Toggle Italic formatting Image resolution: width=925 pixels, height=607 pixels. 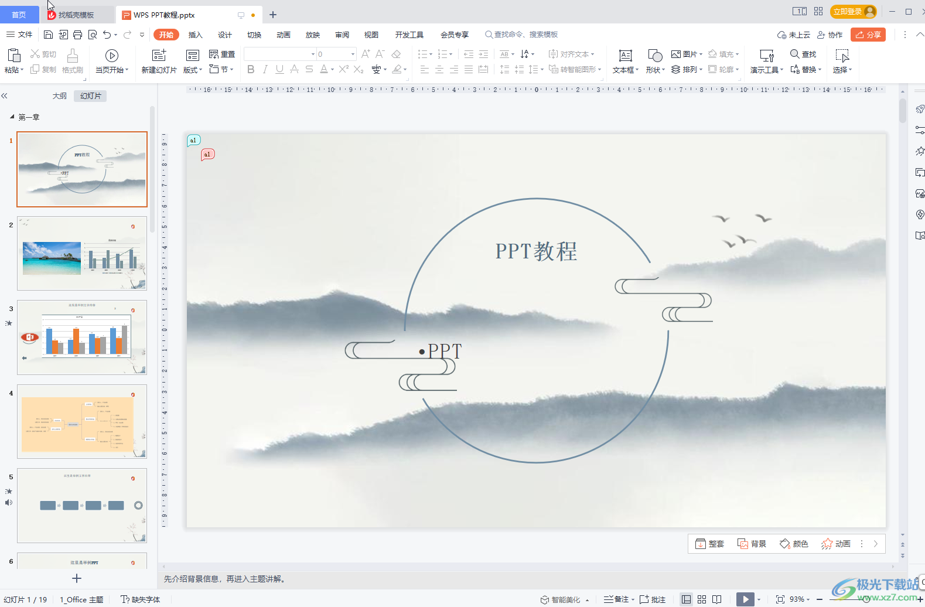(x=265, y=69)
